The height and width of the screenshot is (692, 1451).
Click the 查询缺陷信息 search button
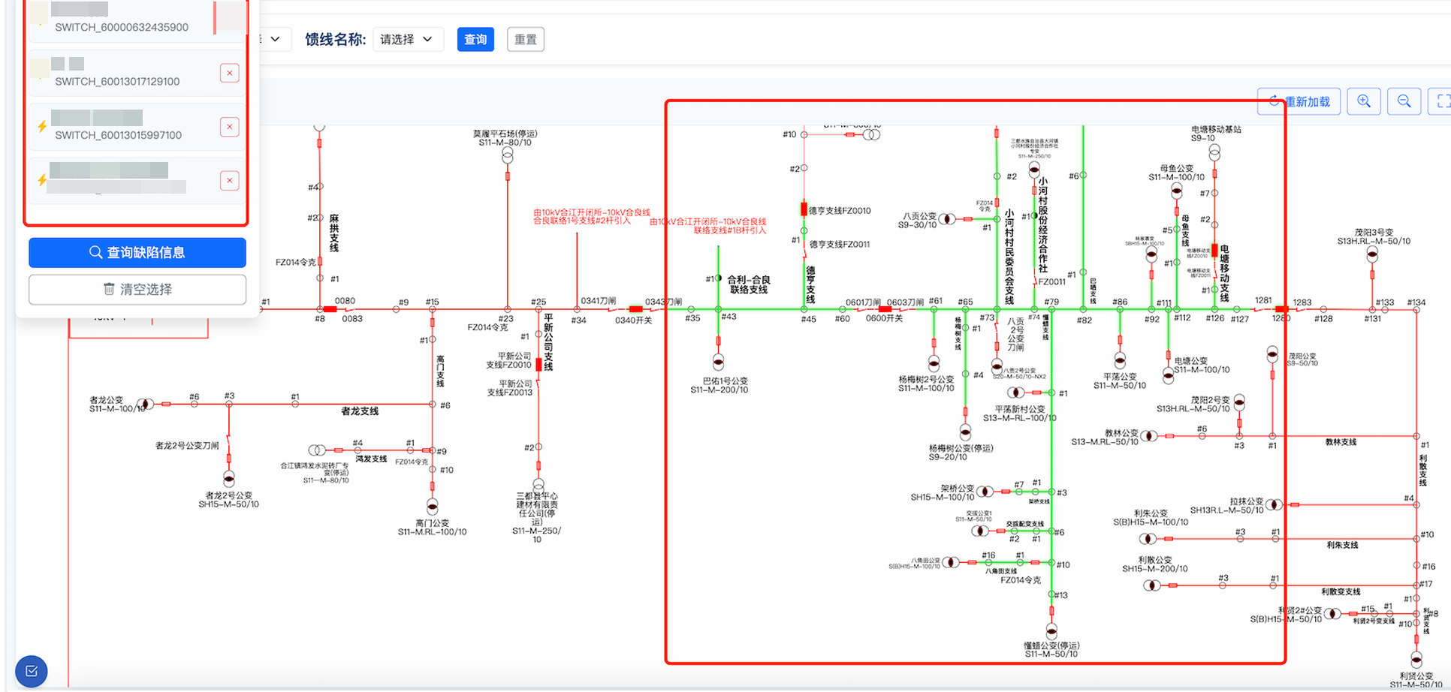[x=137, y=253]
